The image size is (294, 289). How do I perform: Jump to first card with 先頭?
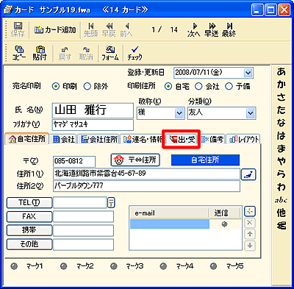coord(91,29)
